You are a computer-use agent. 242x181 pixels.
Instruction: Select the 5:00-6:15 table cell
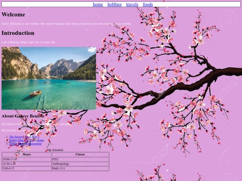point(27,168)
